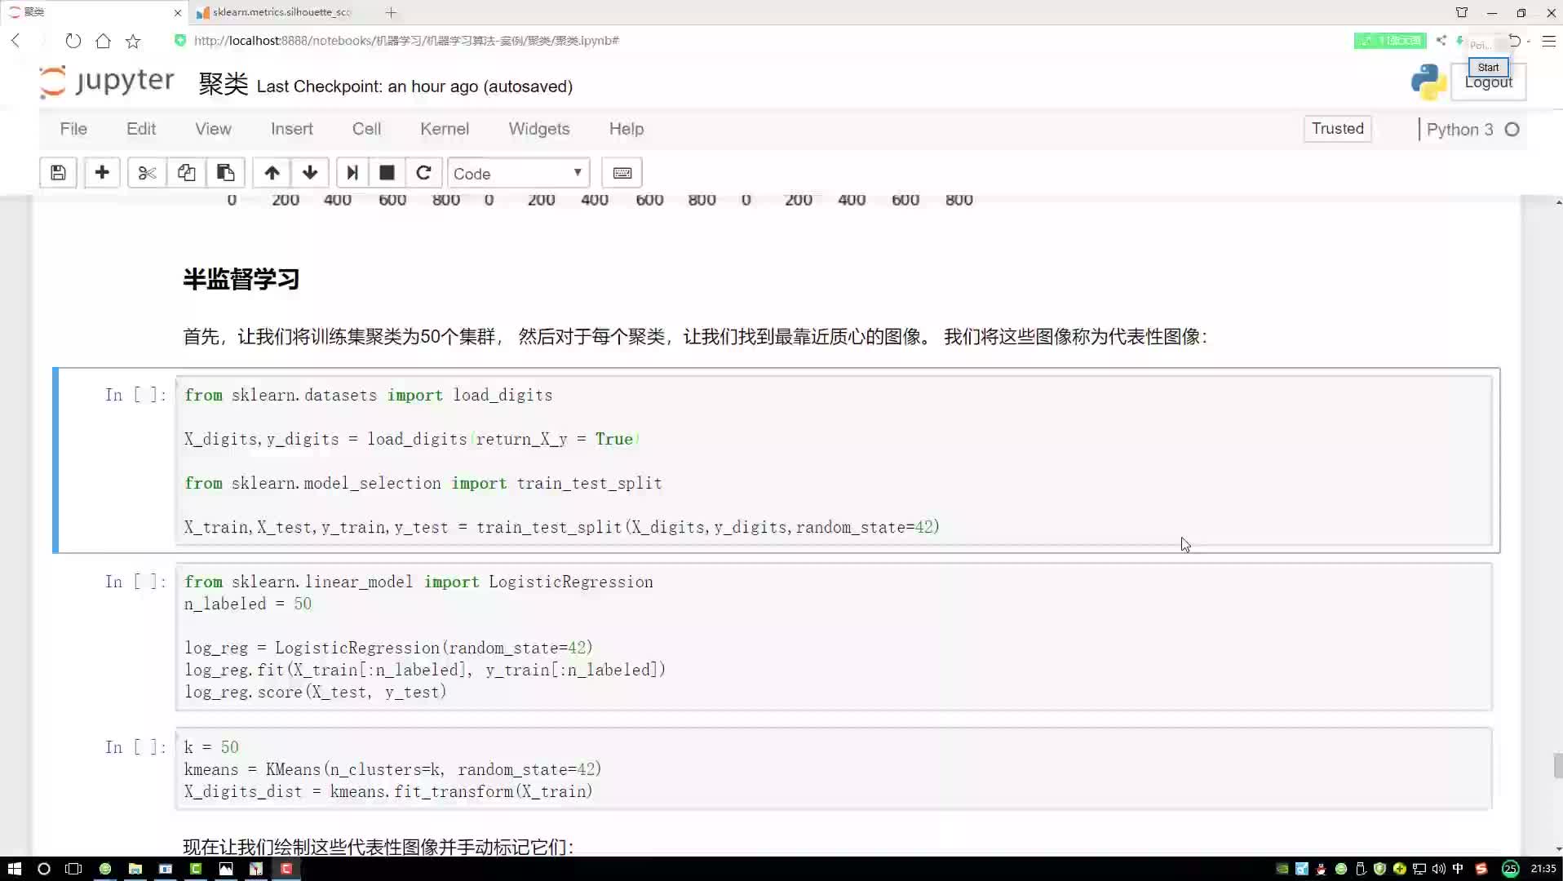Open the green Camtasia taskbar icon
1563x881 pixels.
196,869
